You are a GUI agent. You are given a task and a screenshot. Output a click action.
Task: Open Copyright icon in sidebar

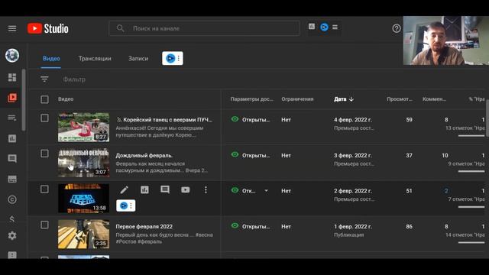12,199
